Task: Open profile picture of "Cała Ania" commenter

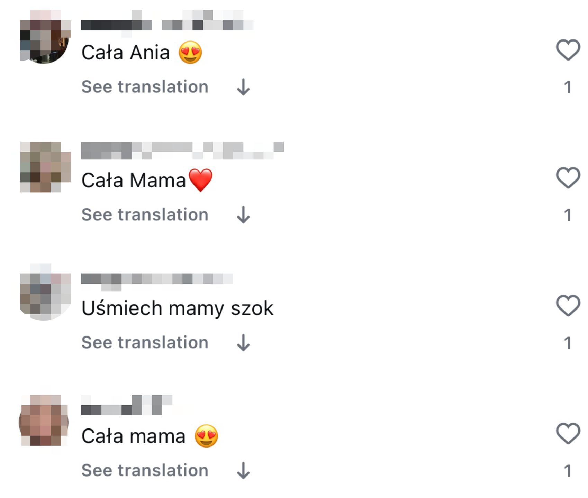Action: [x=45, y=39]
